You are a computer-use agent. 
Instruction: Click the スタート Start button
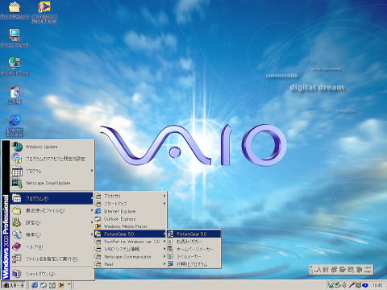(x=13, y=285)
